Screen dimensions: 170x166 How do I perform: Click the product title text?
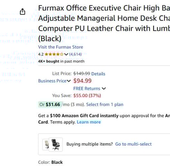pos(104,23)
